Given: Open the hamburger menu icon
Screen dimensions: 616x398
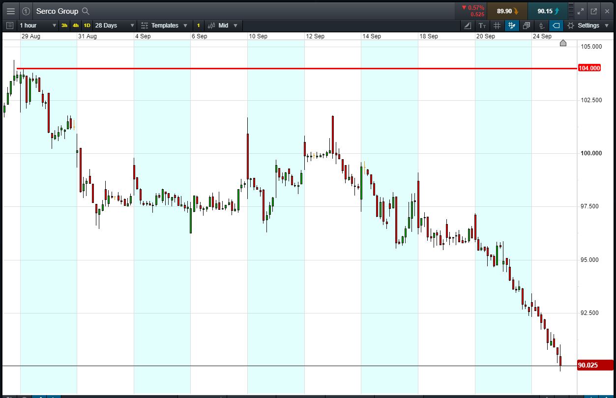Looking at the screenshot, I should (10, 11).
